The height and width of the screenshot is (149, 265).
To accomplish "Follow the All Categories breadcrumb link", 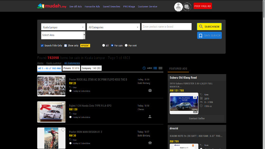I will point(72,63).
